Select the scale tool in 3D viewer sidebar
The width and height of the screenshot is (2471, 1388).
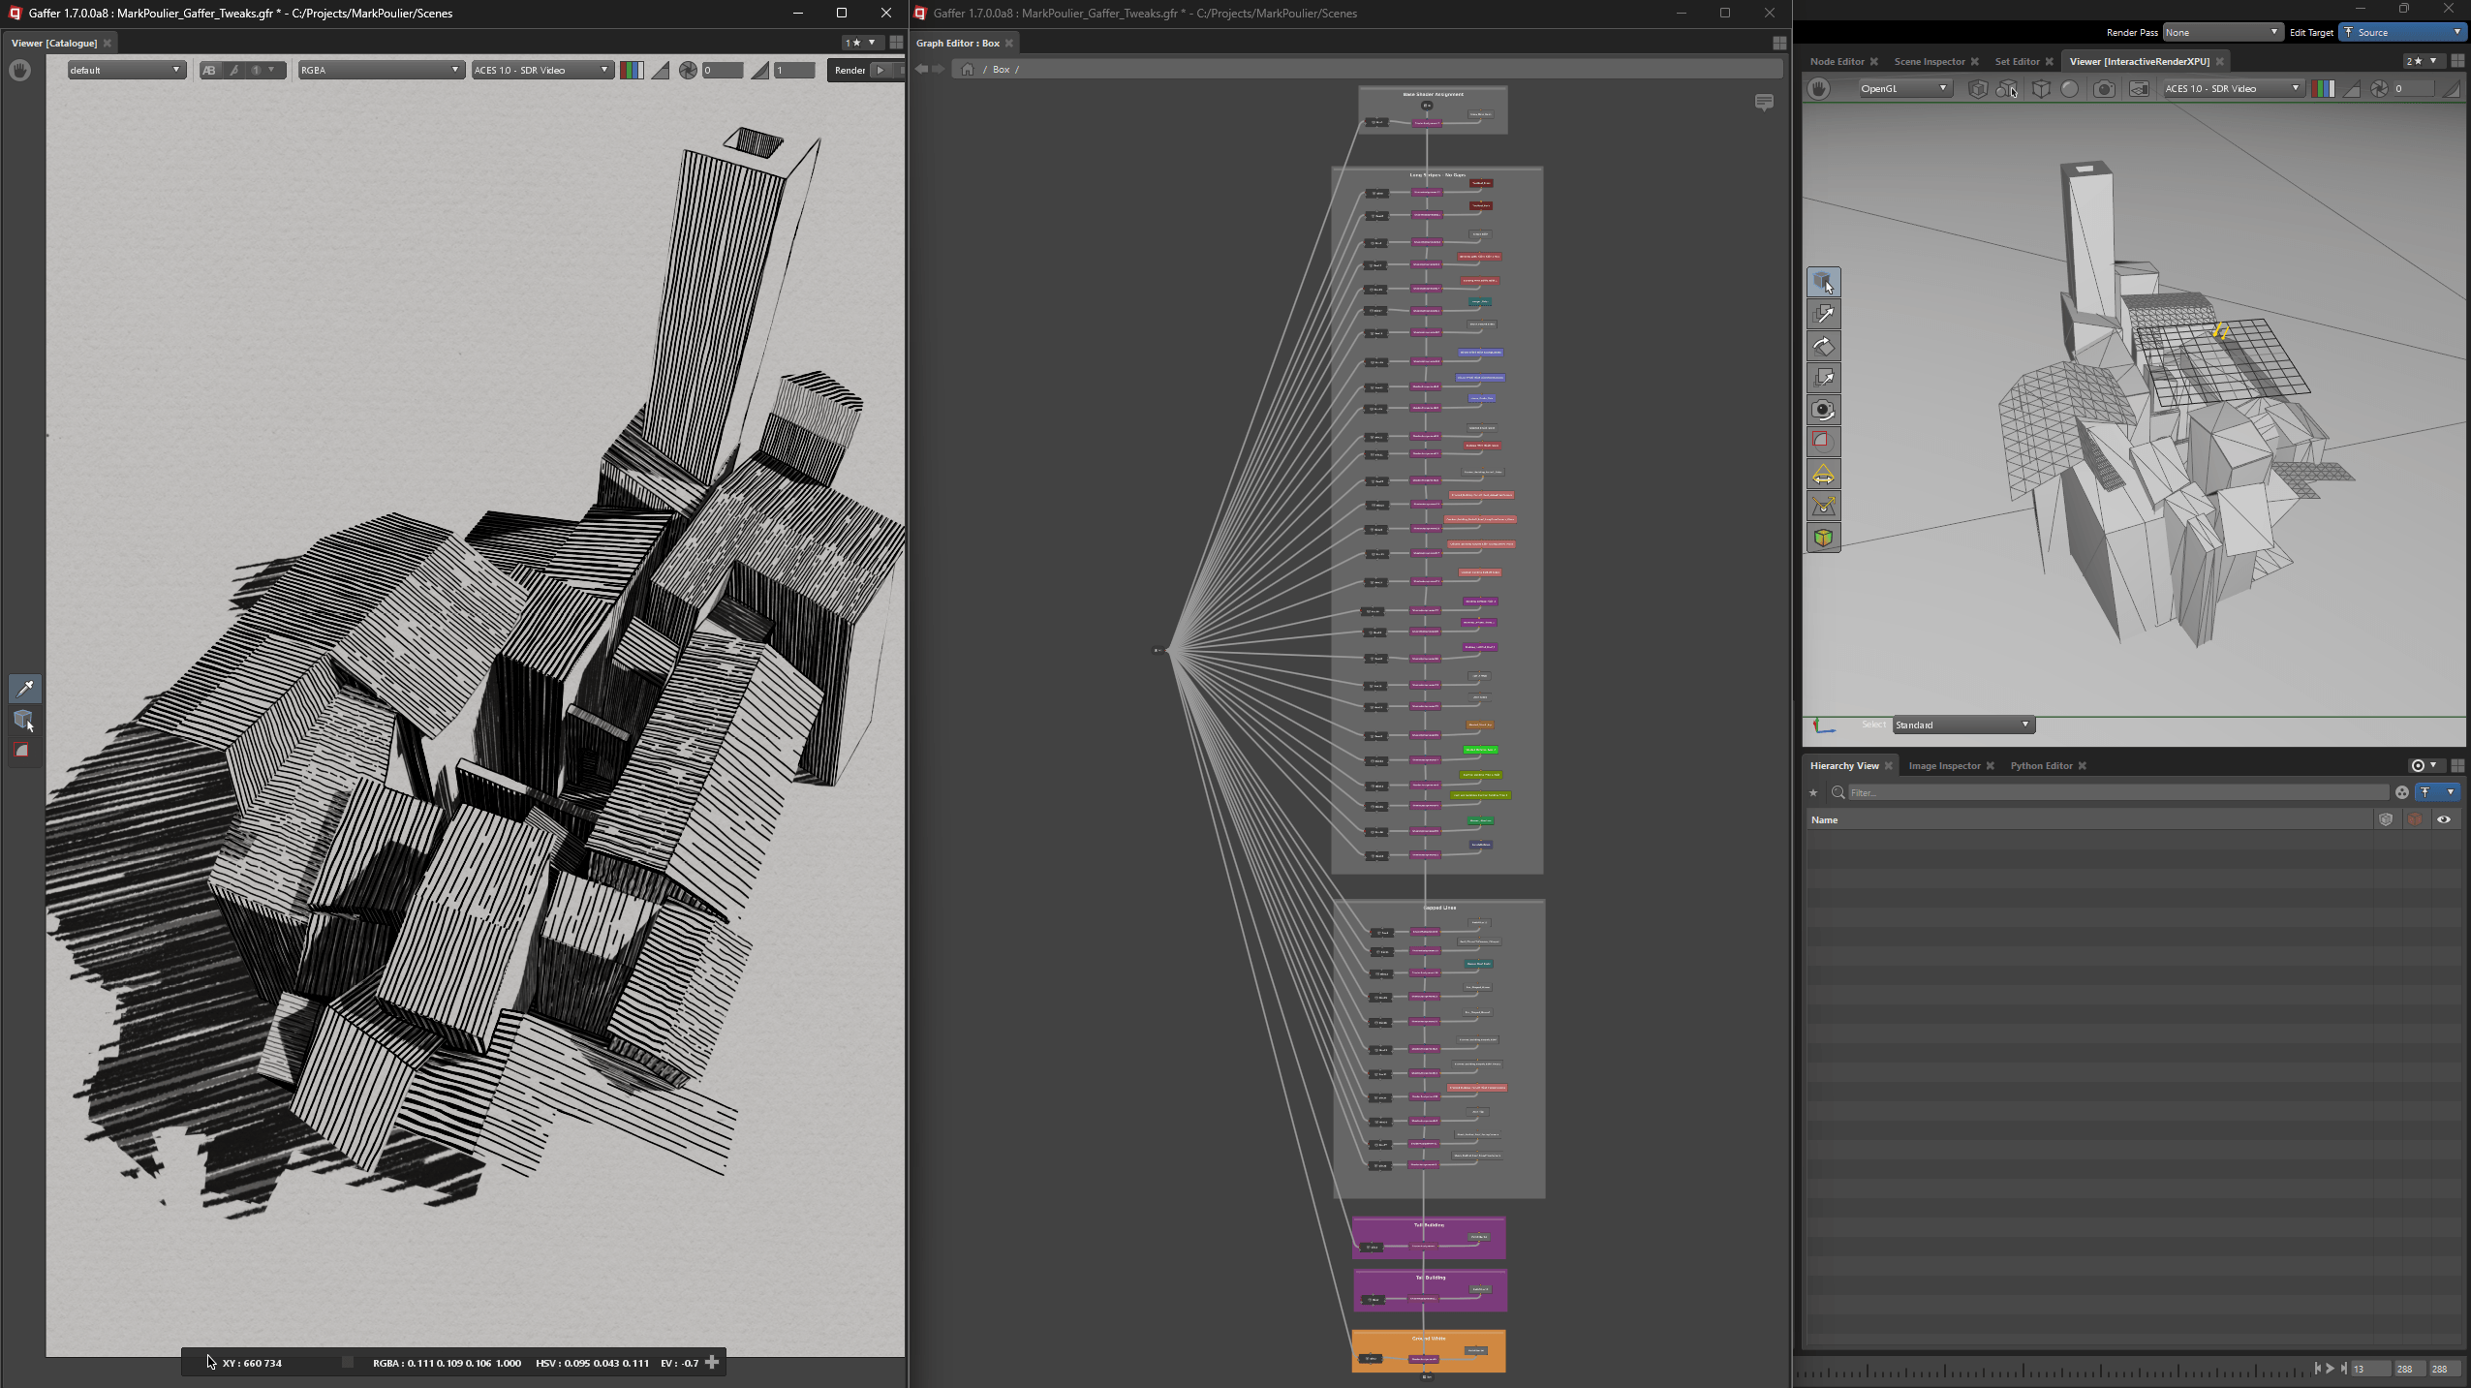[1823, 378]
